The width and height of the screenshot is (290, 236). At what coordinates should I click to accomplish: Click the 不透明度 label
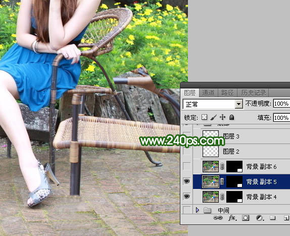coord(258,104)
